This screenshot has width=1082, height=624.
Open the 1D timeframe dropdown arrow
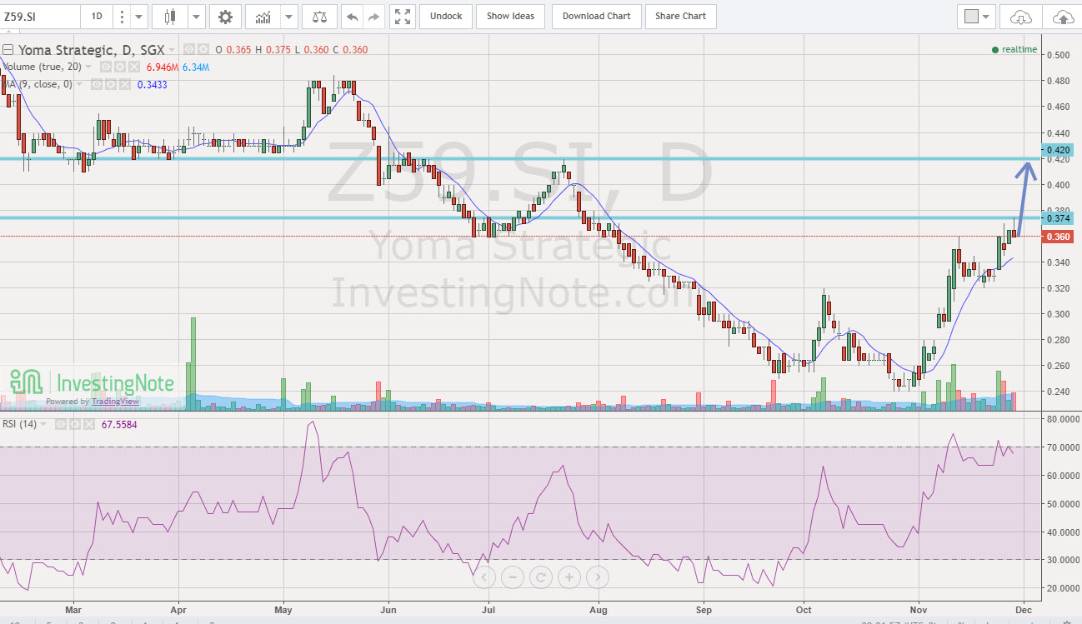click(138, 16)
